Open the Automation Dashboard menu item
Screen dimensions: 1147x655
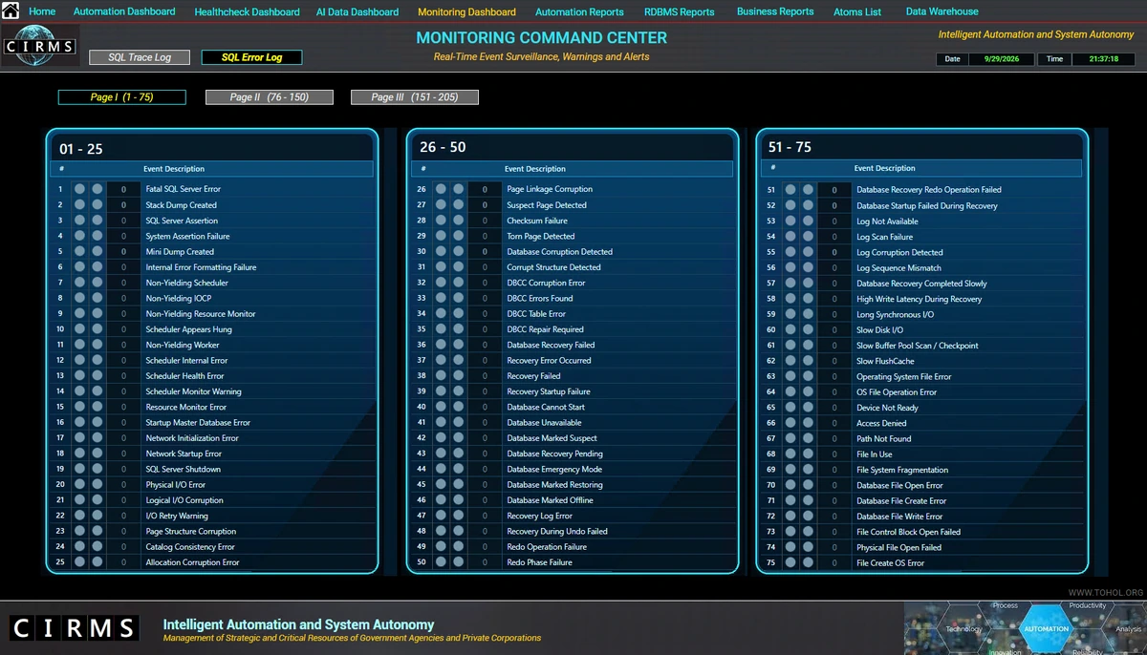tap(124, 11)
